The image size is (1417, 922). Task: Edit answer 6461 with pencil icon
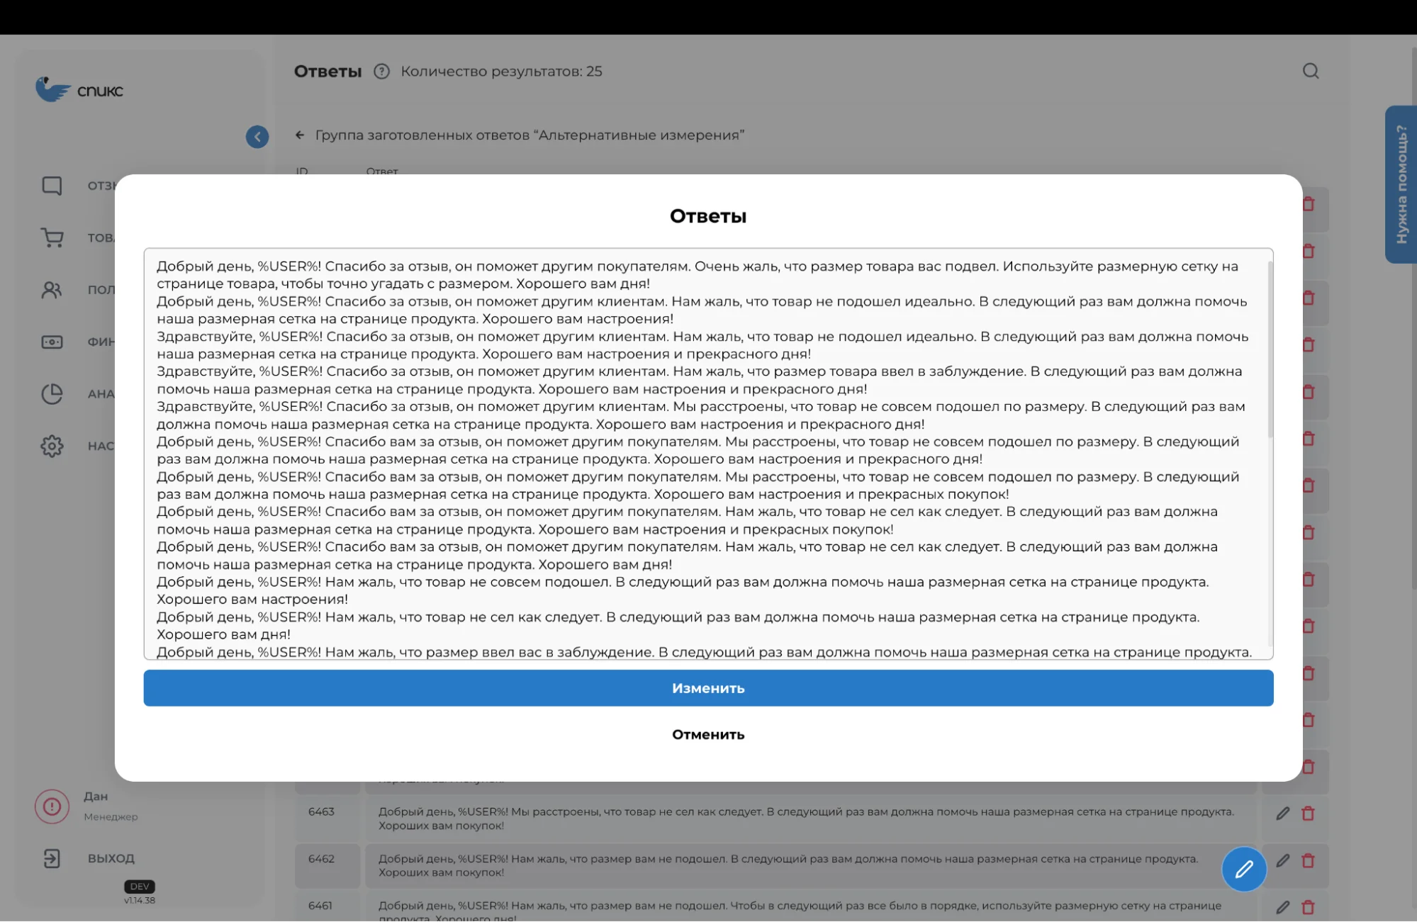tap(1283, 907)
